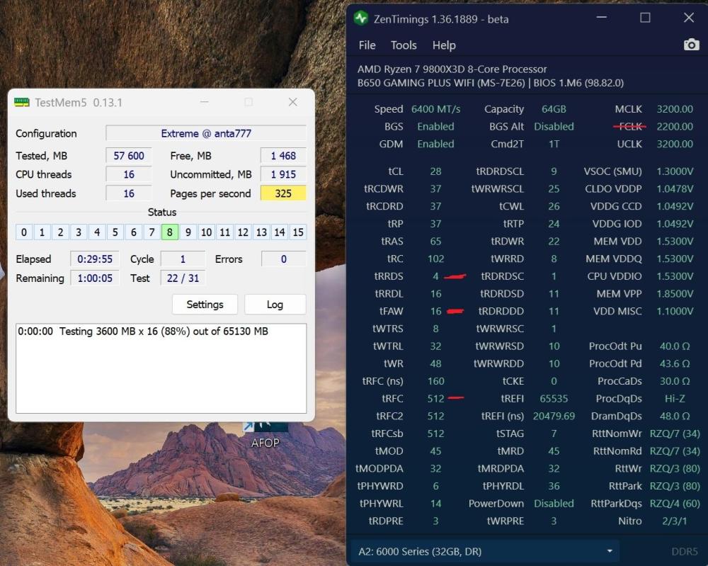Screen dimensions: 708x566
Task: Minimize the ZenTimings window
Action: tap(601, 18)
